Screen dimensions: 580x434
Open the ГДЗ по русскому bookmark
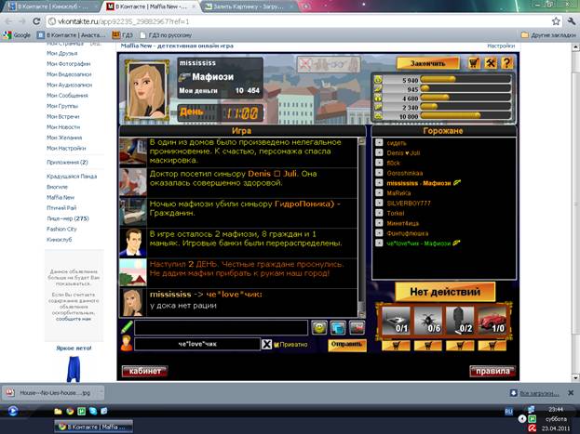[x=166, y=35]
